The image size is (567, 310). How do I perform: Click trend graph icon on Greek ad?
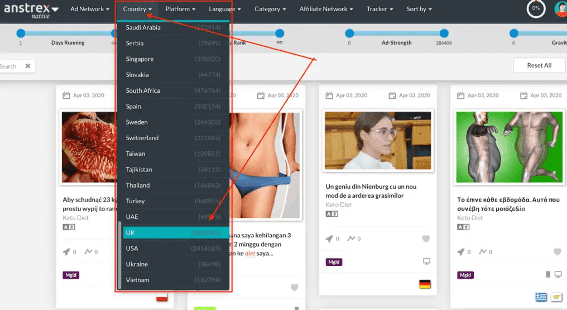483,251
